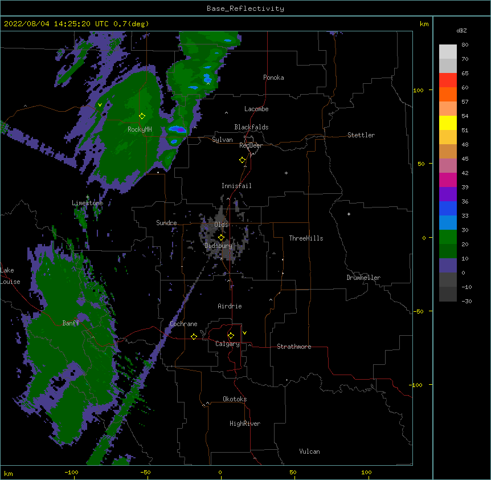
Task: Click the dBZ legend heading
Action: (461, 30)
